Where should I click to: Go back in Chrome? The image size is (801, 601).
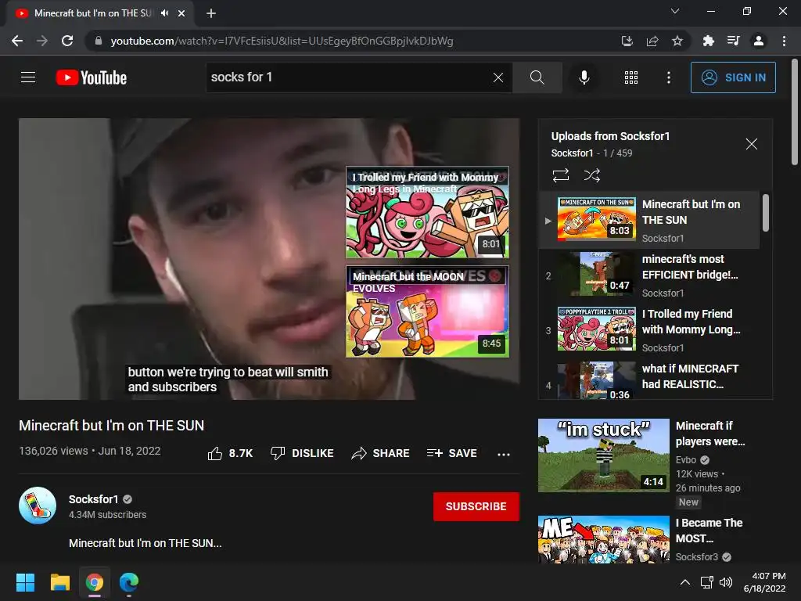tap(17, 41)
